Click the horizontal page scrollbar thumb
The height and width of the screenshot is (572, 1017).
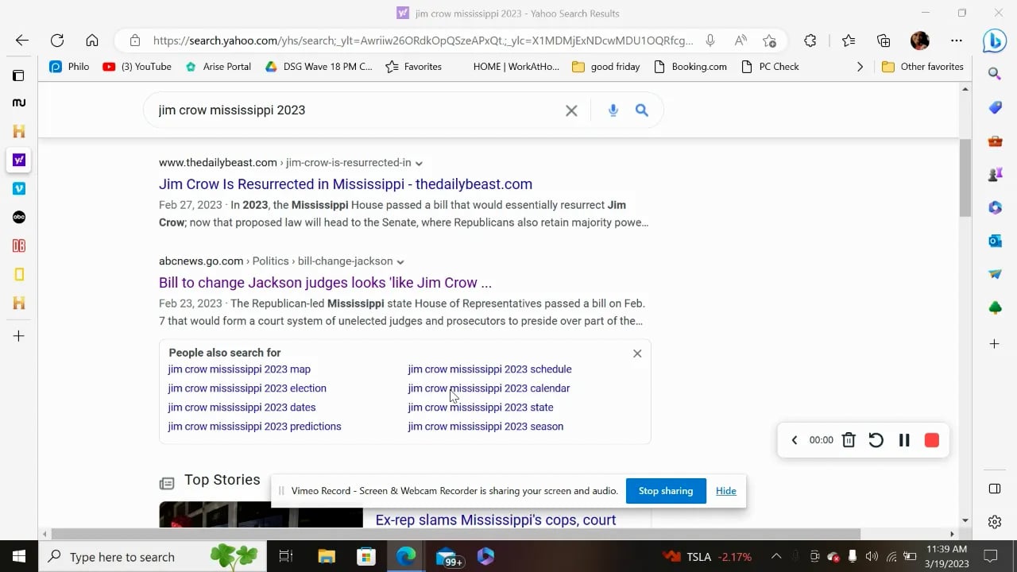[x=457, y=534]
